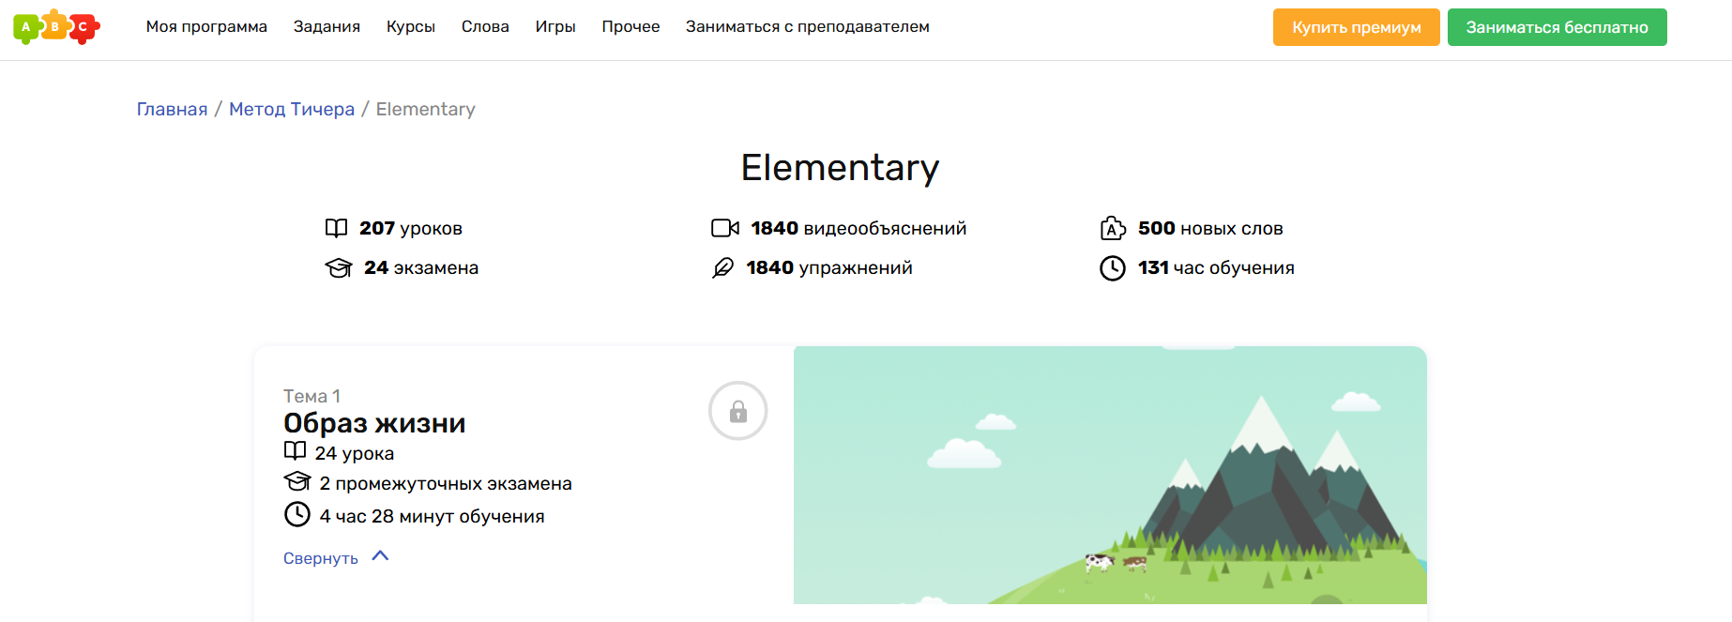
Task: Click the feather icon beside 1840 упражнений
Action: pos(722,268)
